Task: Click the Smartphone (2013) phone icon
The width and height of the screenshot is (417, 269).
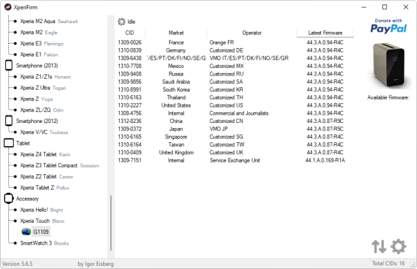Action: click(x=9, y=65)
